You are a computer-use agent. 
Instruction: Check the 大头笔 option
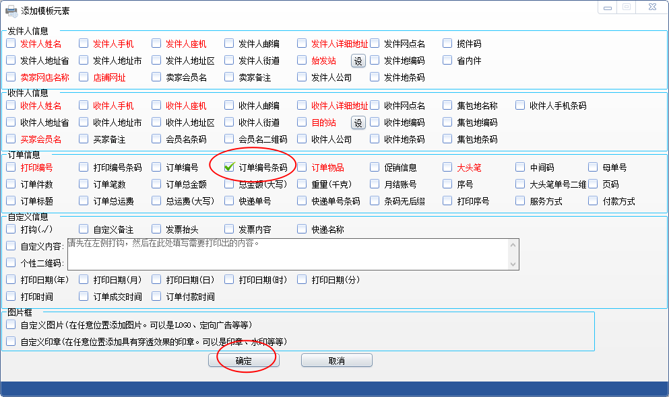(447, 167)
